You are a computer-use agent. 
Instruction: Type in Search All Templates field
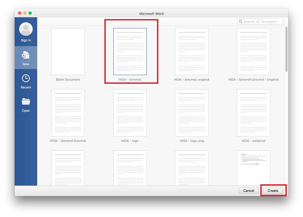263,22
